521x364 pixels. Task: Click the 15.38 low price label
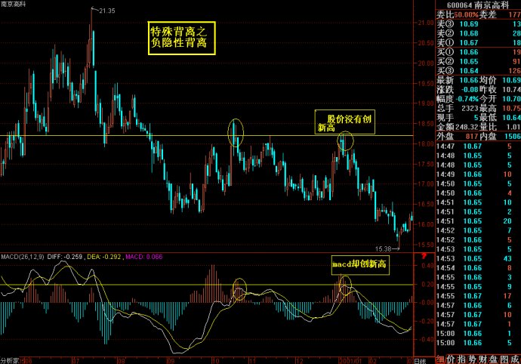coord(383,248)
